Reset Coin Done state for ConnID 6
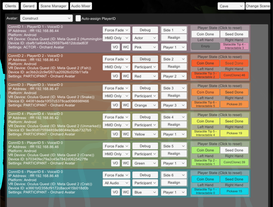 (205, 179)
